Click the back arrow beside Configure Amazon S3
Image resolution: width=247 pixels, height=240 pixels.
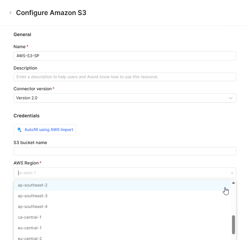tap(10, 13)
